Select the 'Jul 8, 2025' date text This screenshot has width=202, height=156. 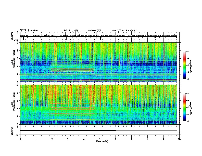[x=71, y=31]
